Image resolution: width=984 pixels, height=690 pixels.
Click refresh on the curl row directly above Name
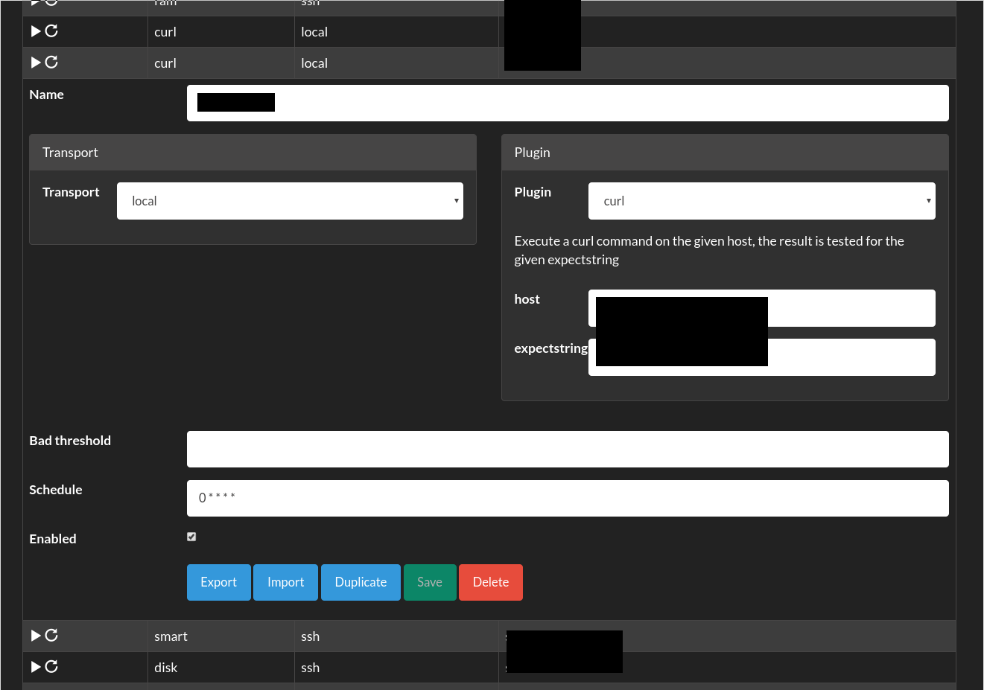click(51, 63)
